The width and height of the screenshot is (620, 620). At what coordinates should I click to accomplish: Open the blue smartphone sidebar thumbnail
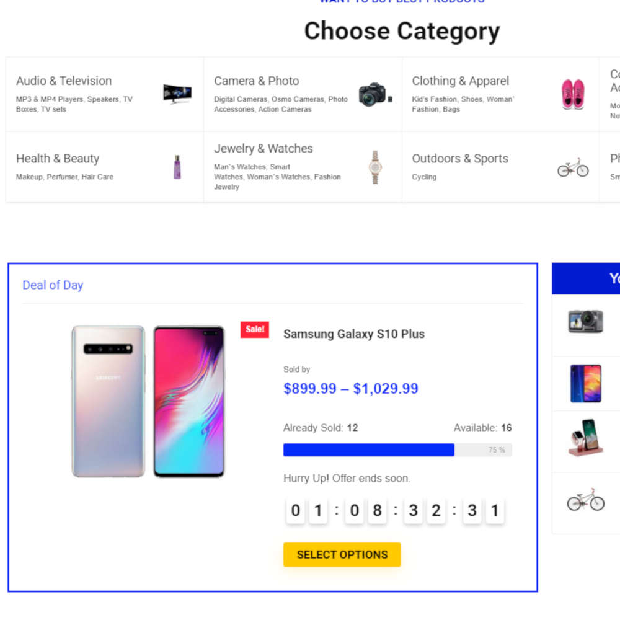pos(585,383)
